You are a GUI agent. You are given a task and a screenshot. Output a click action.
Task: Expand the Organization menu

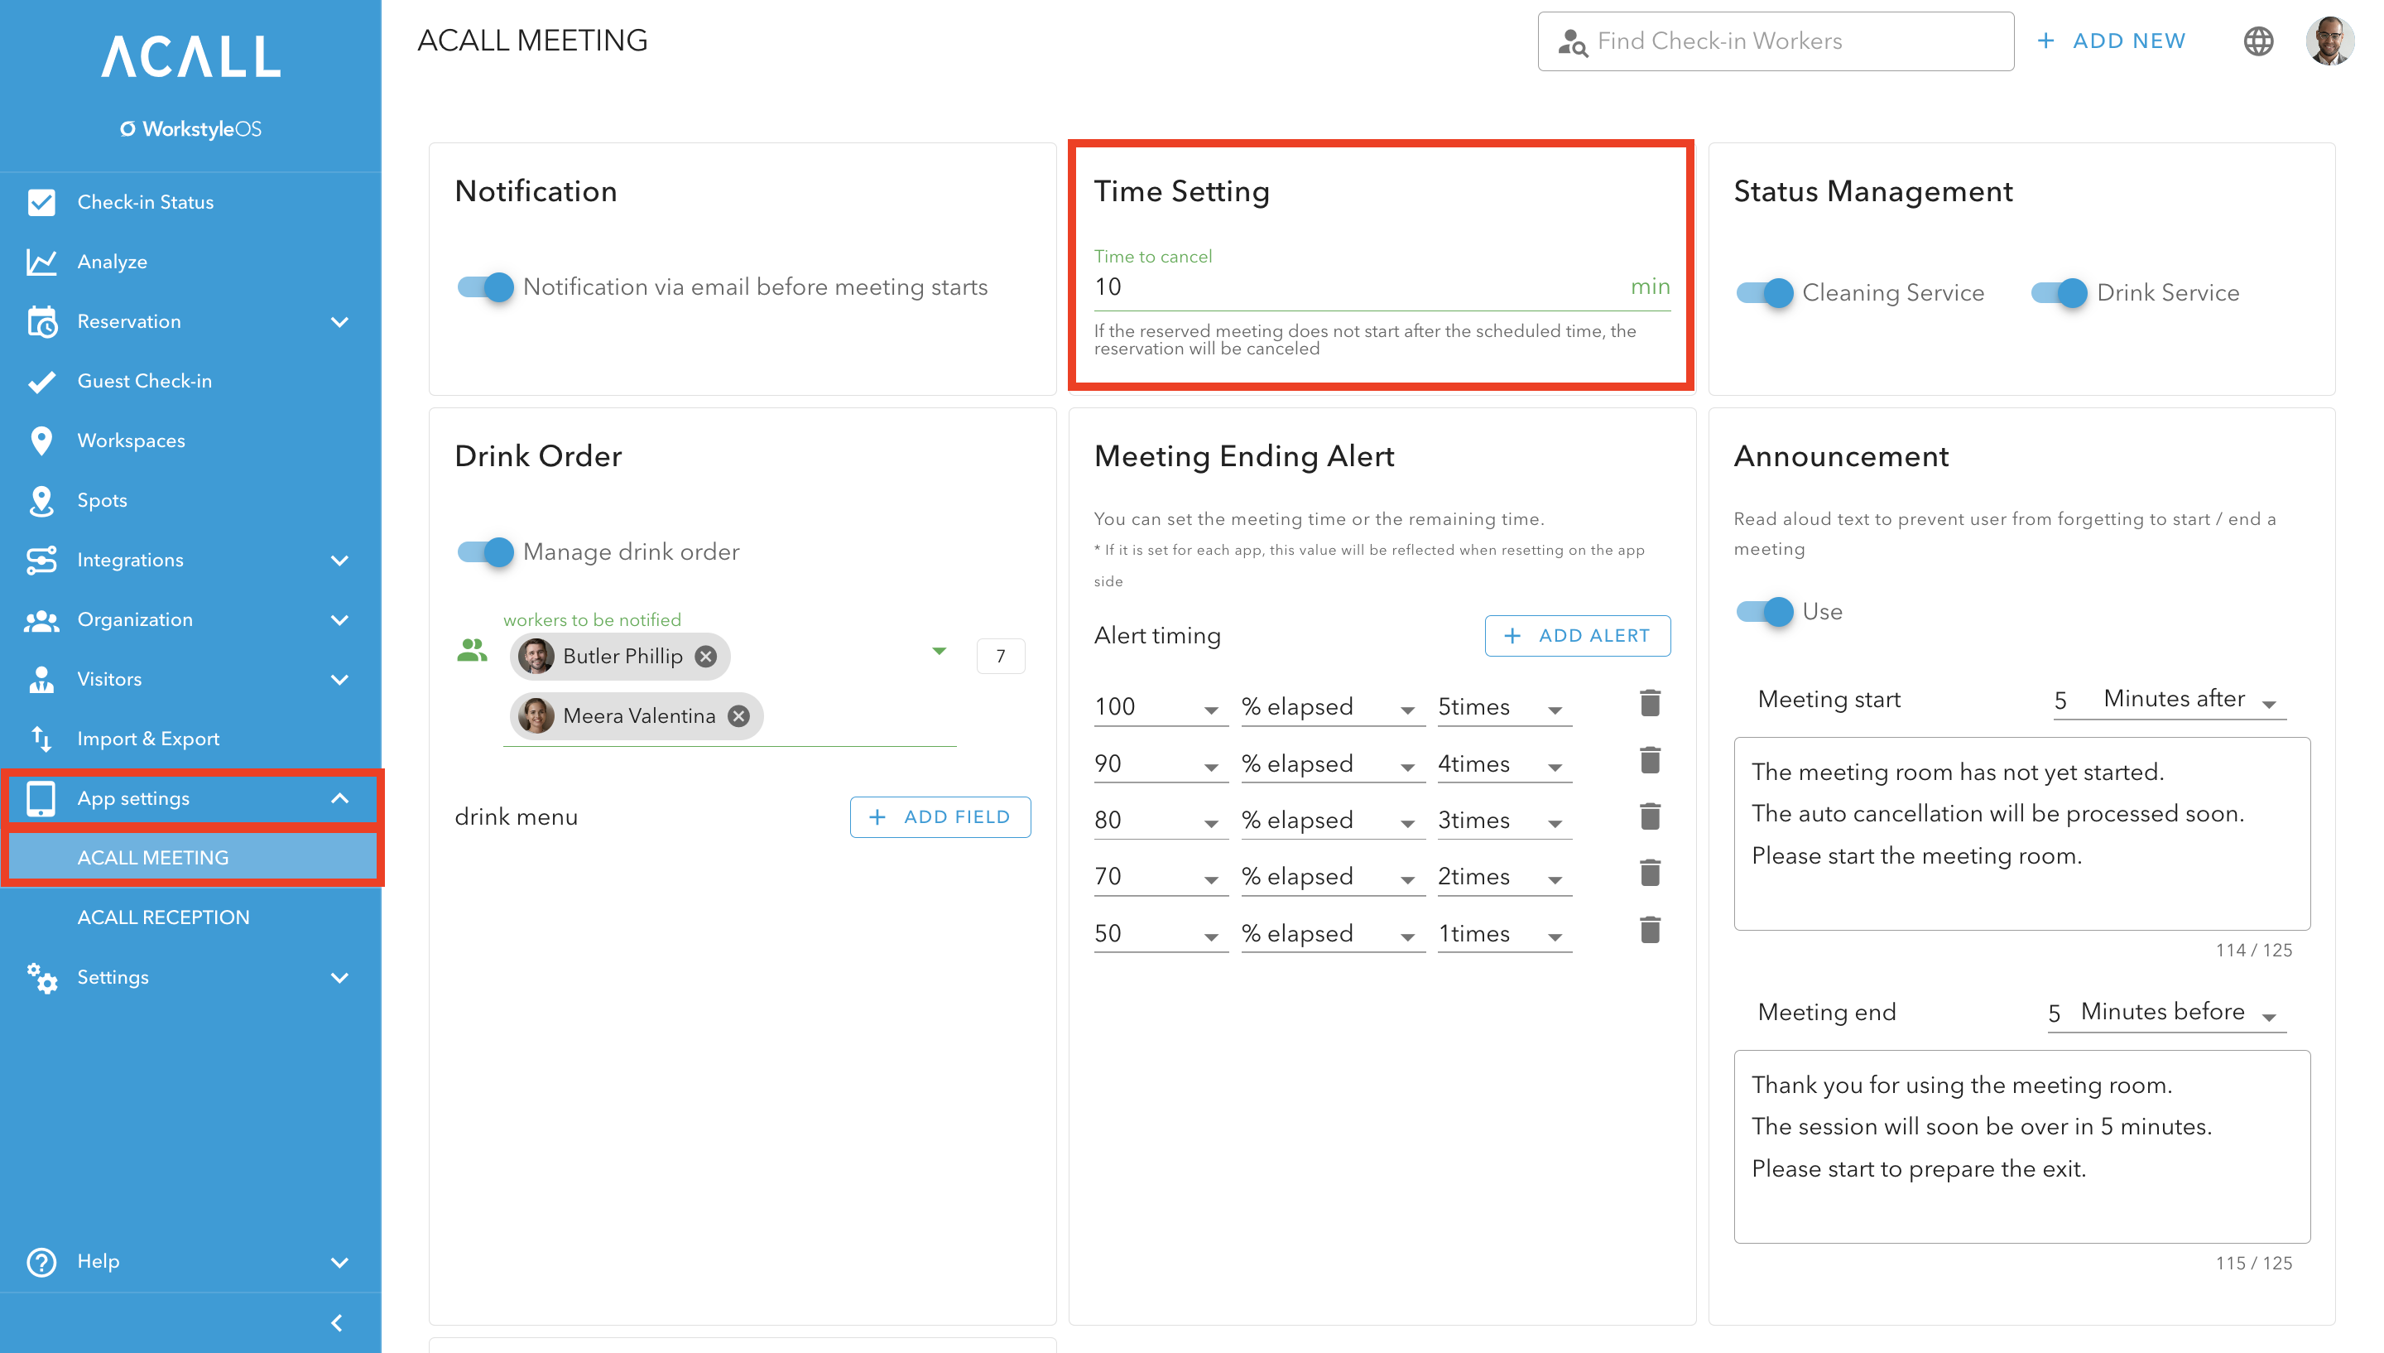tap(340, 620)
